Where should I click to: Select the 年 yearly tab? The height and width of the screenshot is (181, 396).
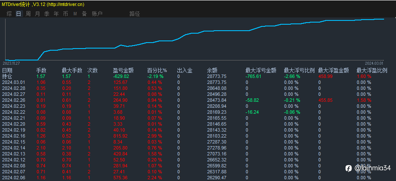[56, 14]
